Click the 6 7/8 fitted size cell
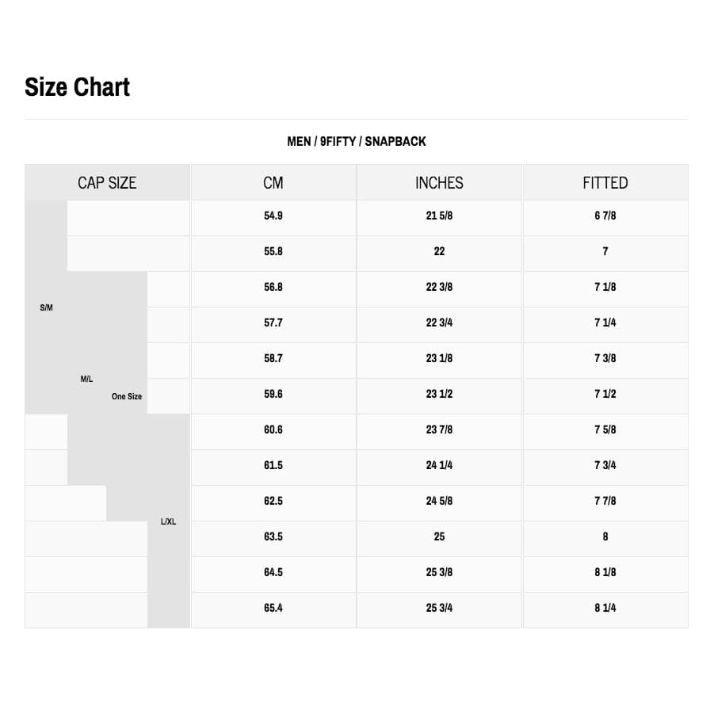The width and height of the screenshot is (710, 710). coord(605,216)
